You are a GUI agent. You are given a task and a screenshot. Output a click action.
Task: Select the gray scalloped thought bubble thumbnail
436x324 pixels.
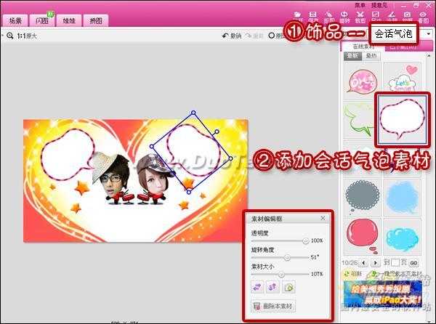click(363, 198)
